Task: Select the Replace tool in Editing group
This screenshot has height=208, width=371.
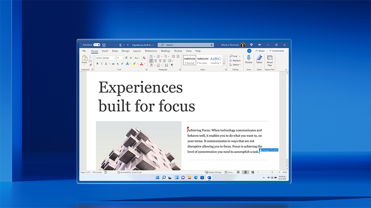Action: pos(235,60)
